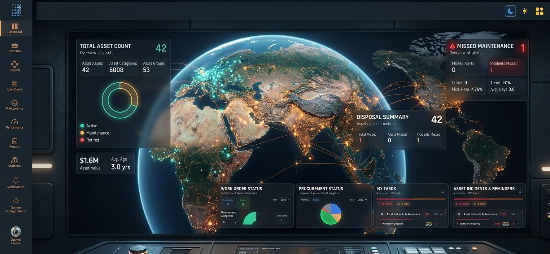Filter My Tasks by Critical chip

(385, 204)
